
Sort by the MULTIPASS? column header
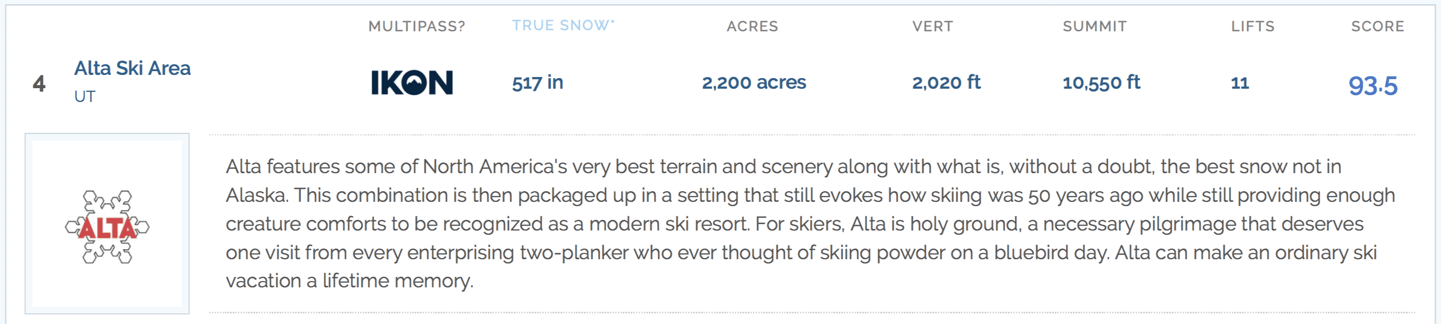coord(417,26)
